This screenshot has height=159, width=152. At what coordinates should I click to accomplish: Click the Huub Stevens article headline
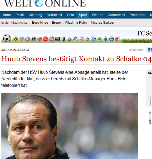(77, 59)
